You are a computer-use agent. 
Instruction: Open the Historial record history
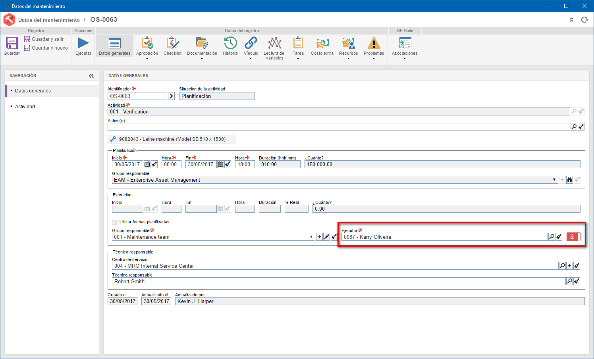tap(230, 46)
